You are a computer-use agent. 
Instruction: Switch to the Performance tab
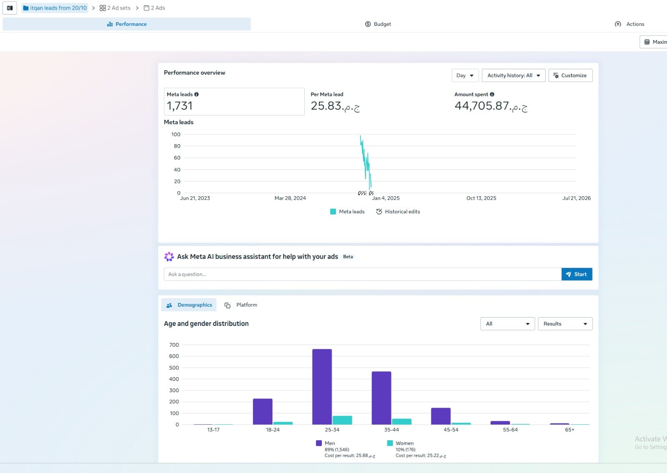127,24
